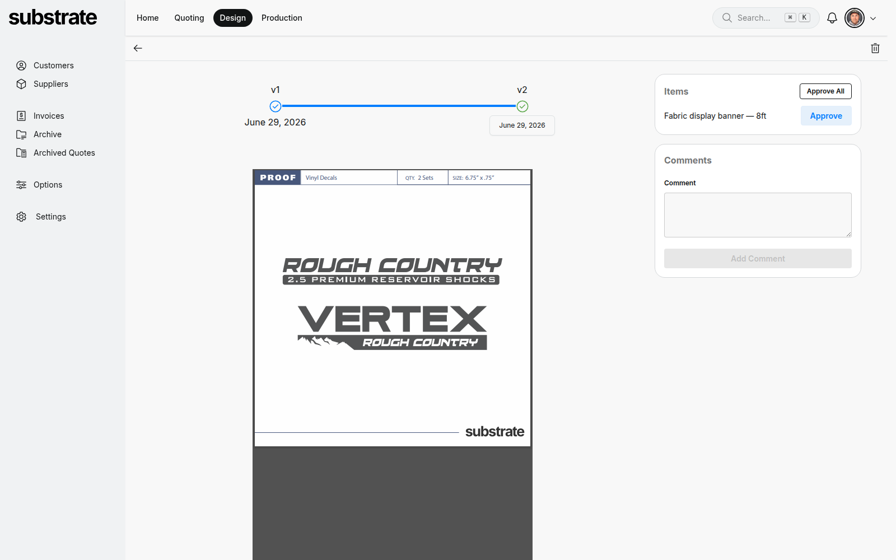Screen dimensions: 896x560
Task: Click the Add Comment button
Action: point(758,259)
